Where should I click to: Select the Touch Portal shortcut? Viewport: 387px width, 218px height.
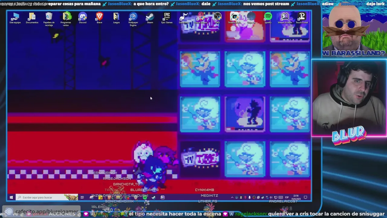(302, 18)
